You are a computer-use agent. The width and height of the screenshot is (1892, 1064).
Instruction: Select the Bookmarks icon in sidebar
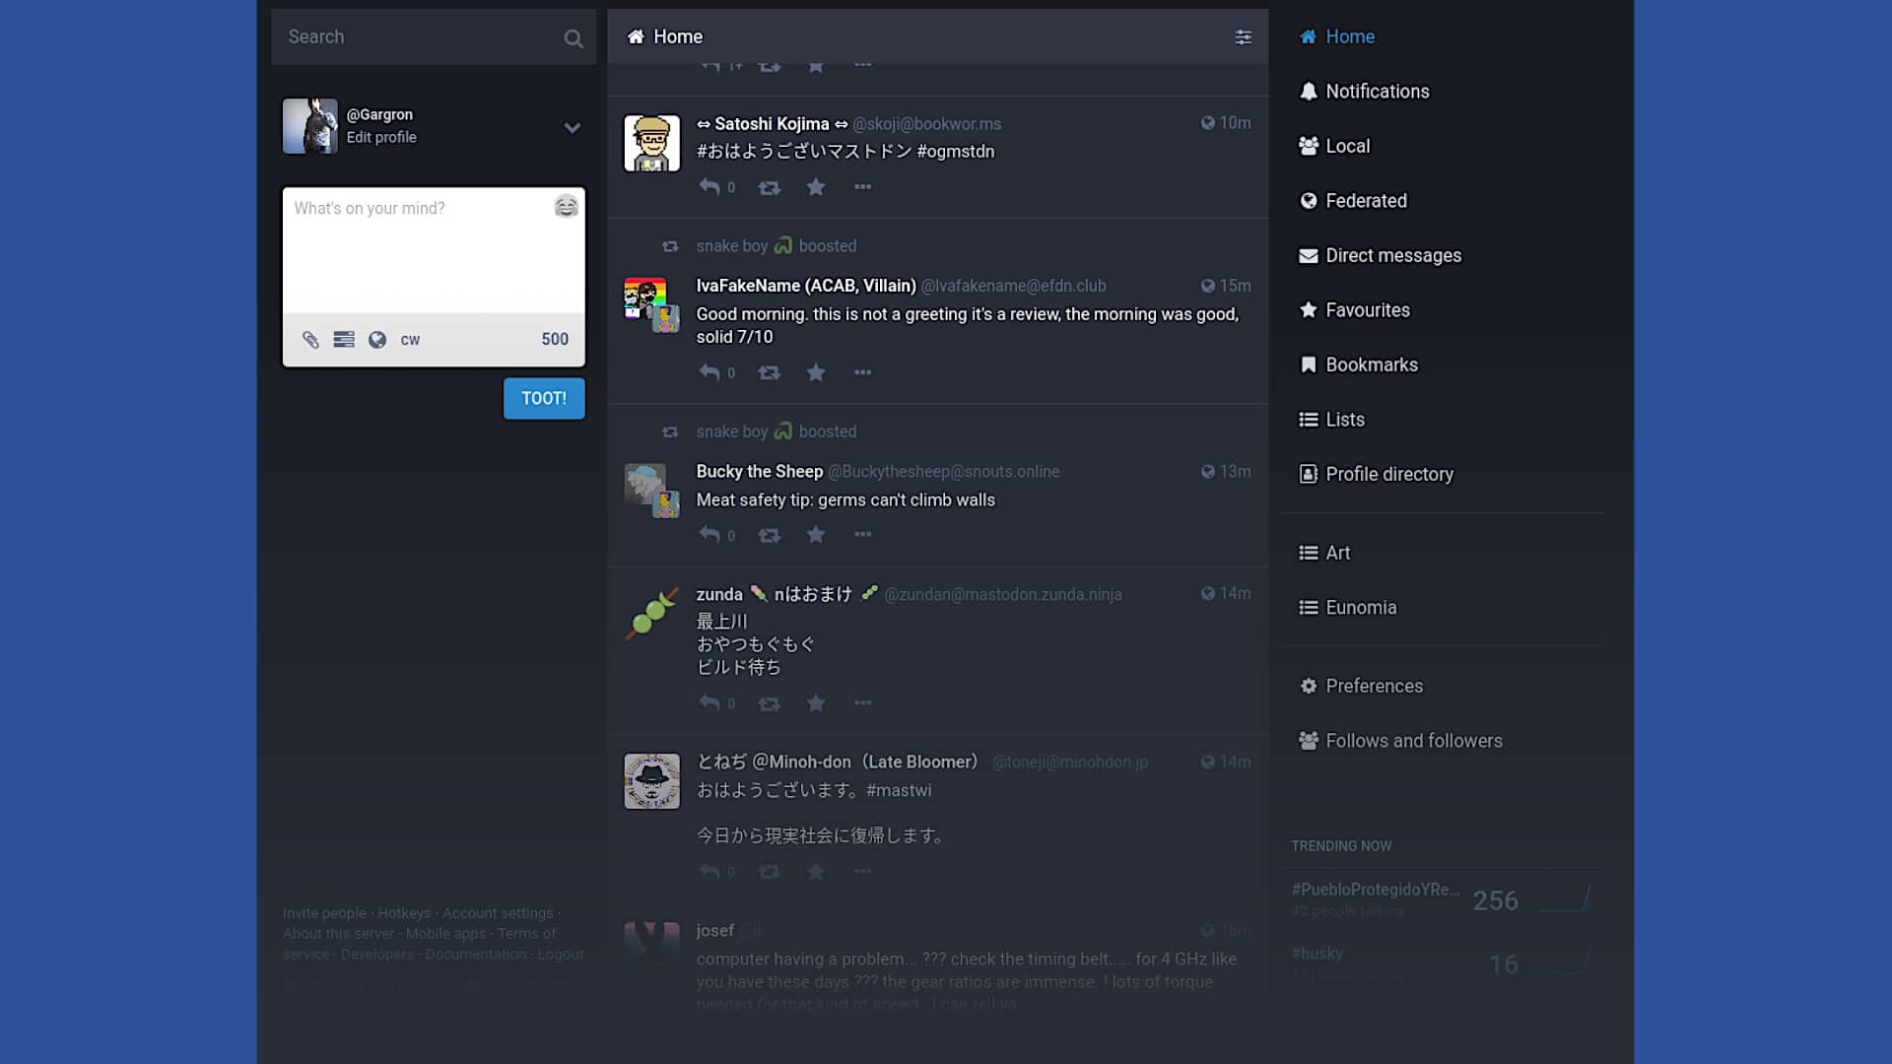[1308, 364]
